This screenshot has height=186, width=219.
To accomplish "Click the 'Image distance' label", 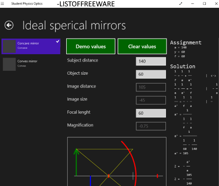I will (82, 86).
